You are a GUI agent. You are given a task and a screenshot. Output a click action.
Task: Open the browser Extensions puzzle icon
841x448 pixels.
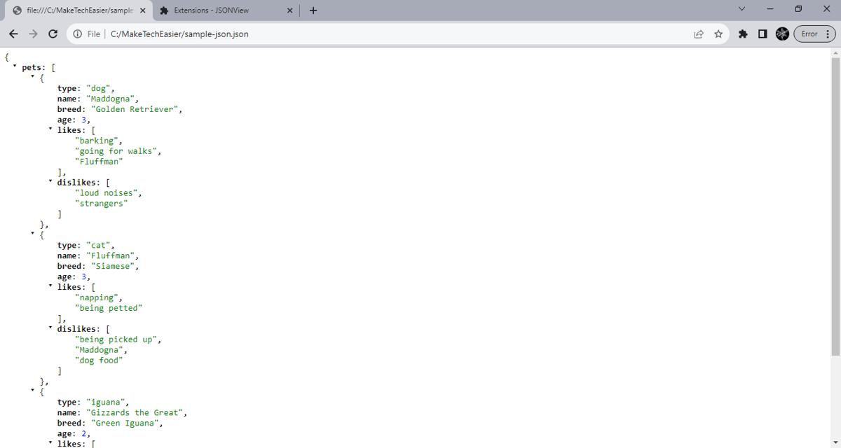[743, 33]
